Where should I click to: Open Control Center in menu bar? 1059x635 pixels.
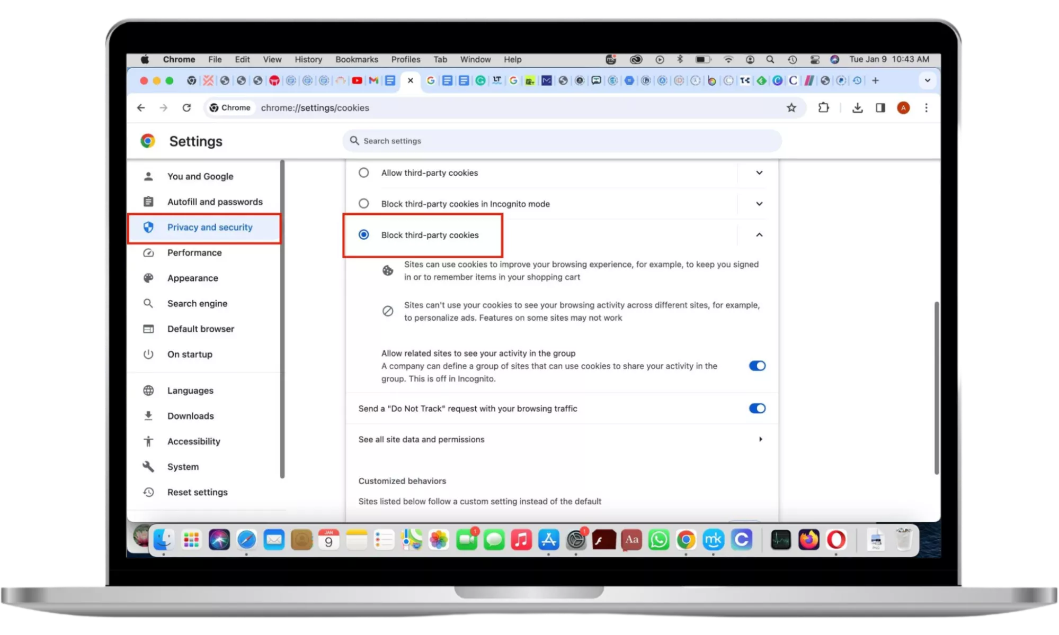pyautogui.click(x=815, y=59)
